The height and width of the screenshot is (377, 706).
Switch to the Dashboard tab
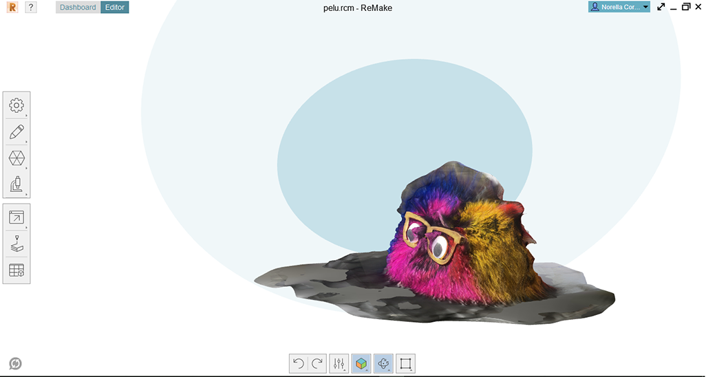pyautogui.click(x=78, y=7)
